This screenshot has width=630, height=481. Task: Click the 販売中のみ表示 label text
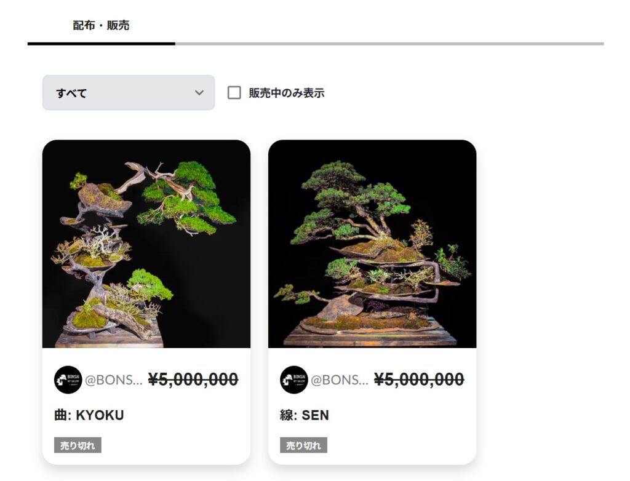tap(287, 93)
